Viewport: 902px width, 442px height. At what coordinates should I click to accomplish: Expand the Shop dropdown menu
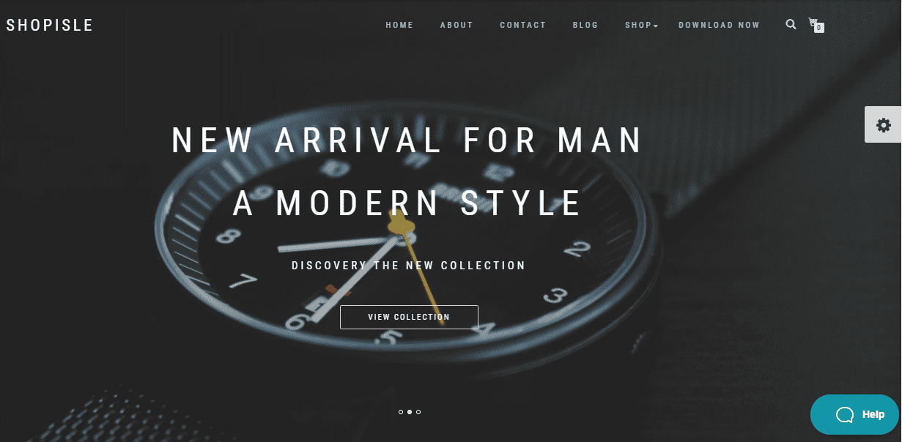pos(641,25)
